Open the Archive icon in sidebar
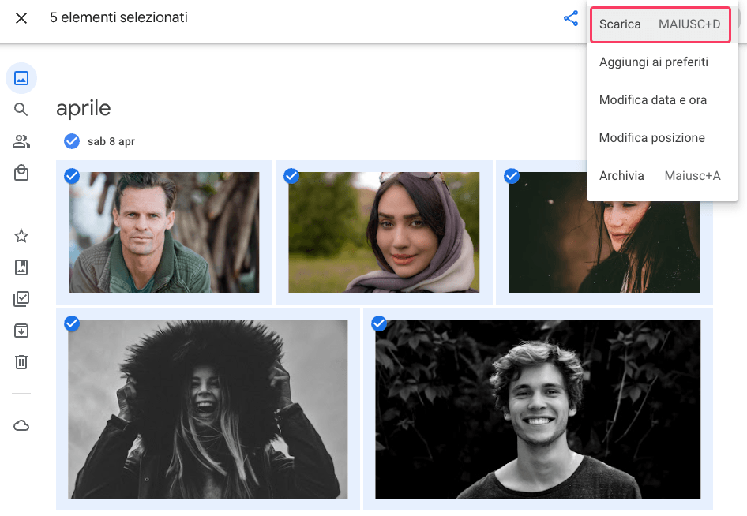747x516 pixels. tap(21, 331)
